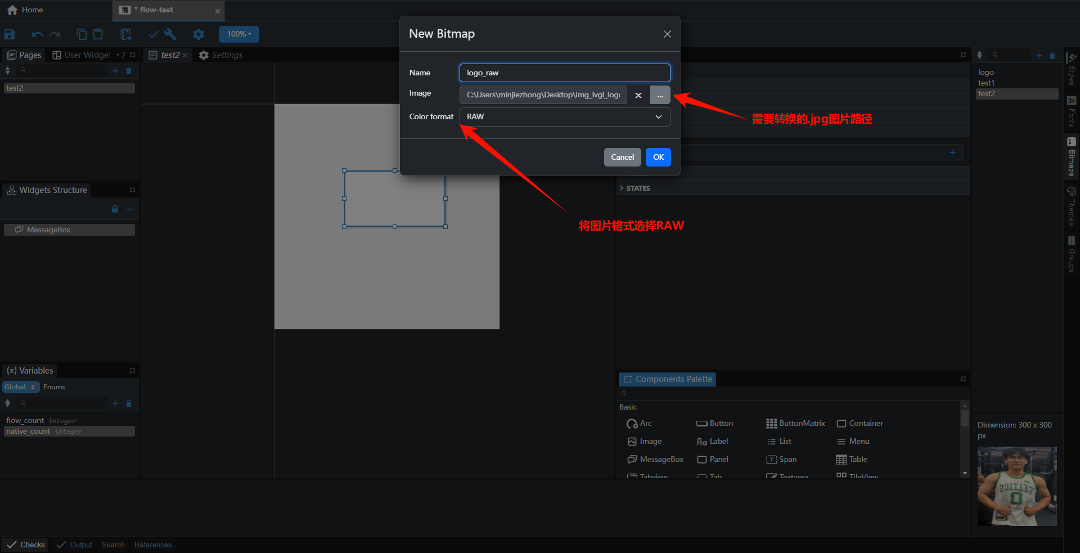Click the undo arrow icon

click(37, 34)
